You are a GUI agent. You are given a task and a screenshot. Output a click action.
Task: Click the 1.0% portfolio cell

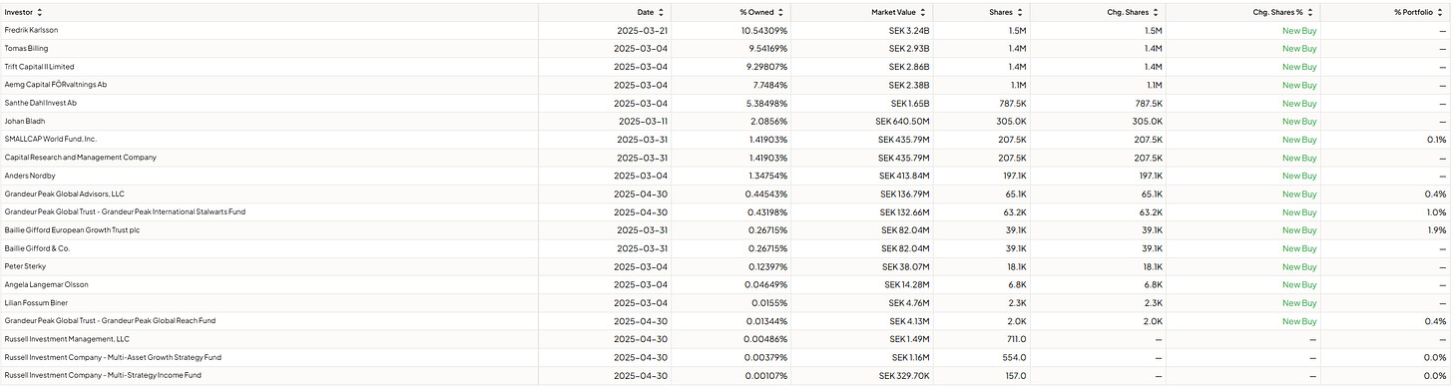pos(1436,211)
